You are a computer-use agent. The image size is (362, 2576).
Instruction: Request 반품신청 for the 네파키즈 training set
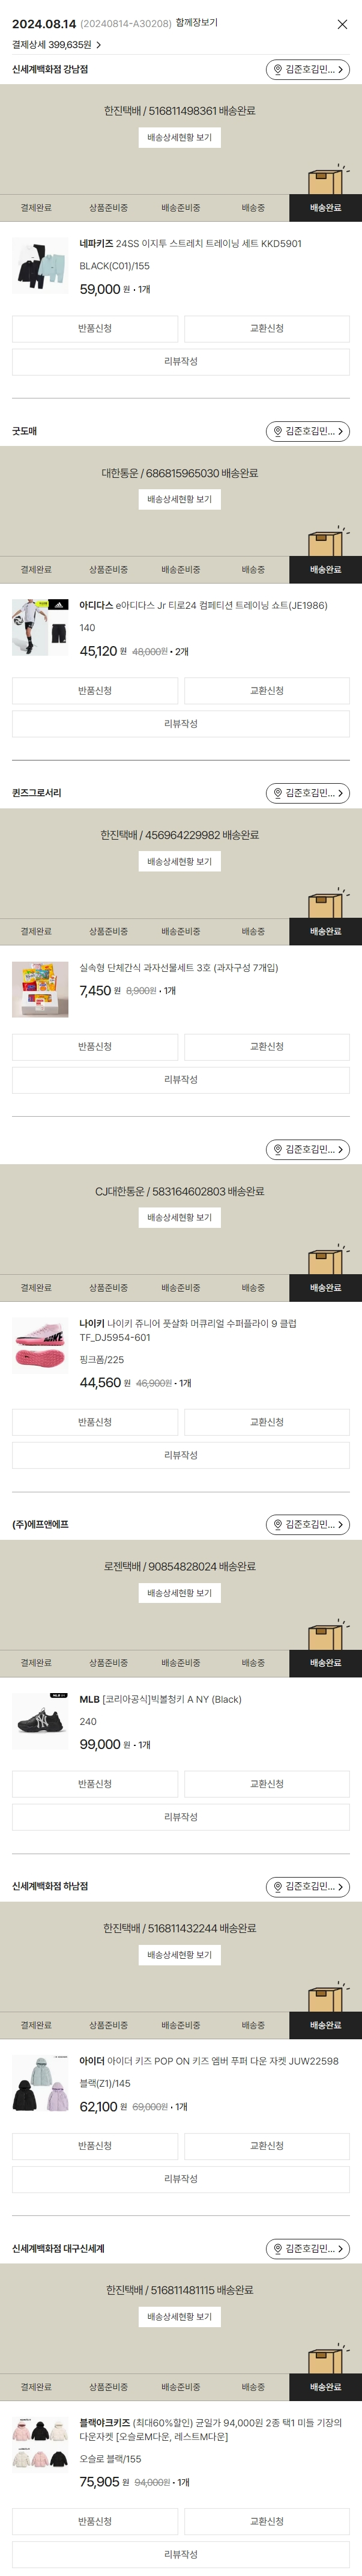95,329
